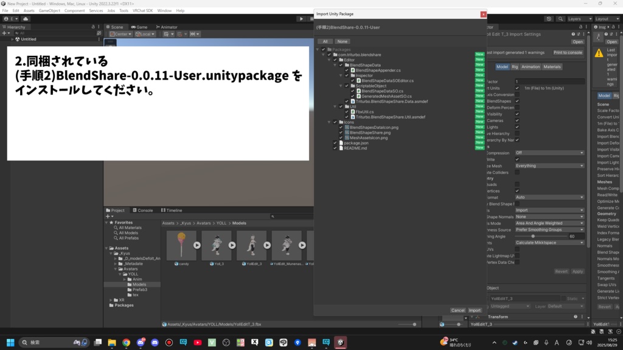The image size is (623, 350).
Task: Open File Explorer from taskbar
Action: pyautogui.click(x=112, y=343)
